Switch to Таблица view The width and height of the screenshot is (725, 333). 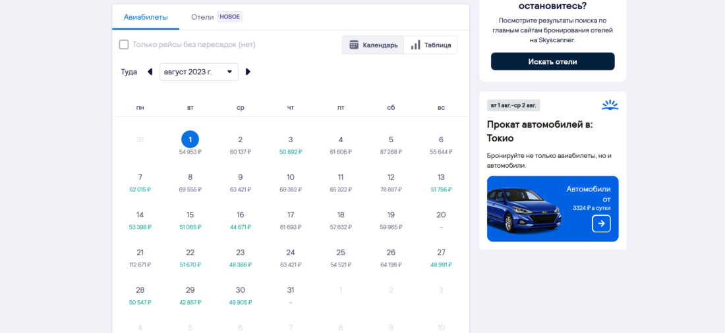pyautogui.click(x=431, y=45)
